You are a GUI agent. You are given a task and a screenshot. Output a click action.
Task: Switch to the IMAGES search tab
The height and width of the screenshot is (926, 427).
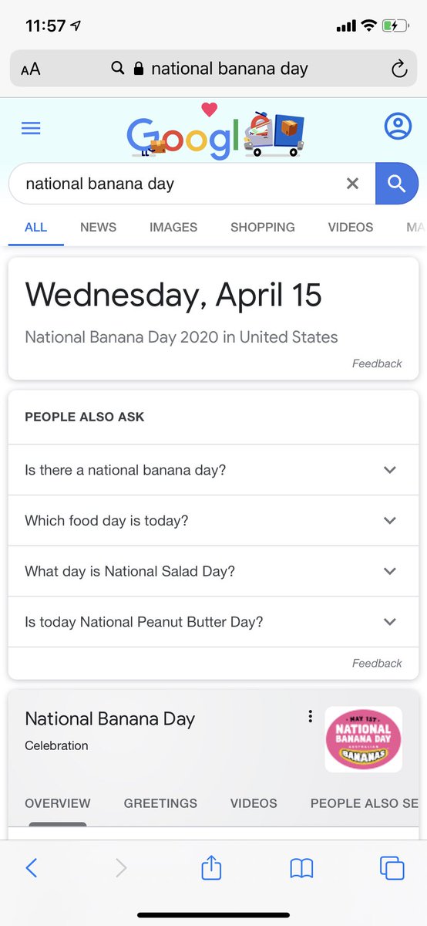click(173, 227)
